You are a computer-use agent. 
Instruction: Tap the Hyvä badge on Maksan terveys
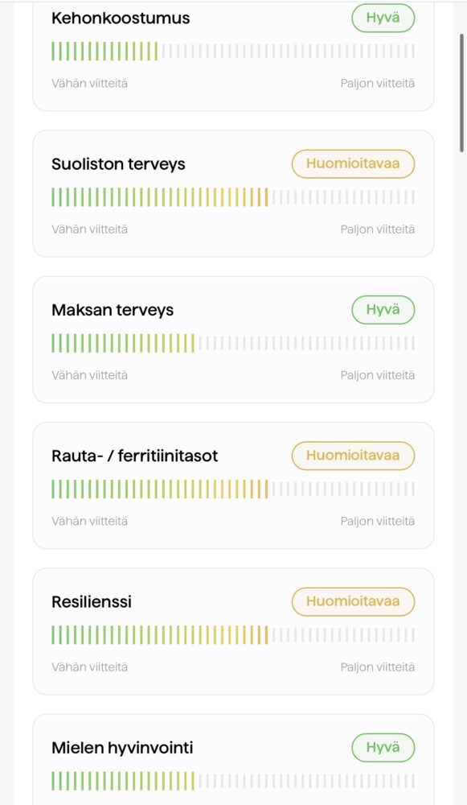point(383,310)
